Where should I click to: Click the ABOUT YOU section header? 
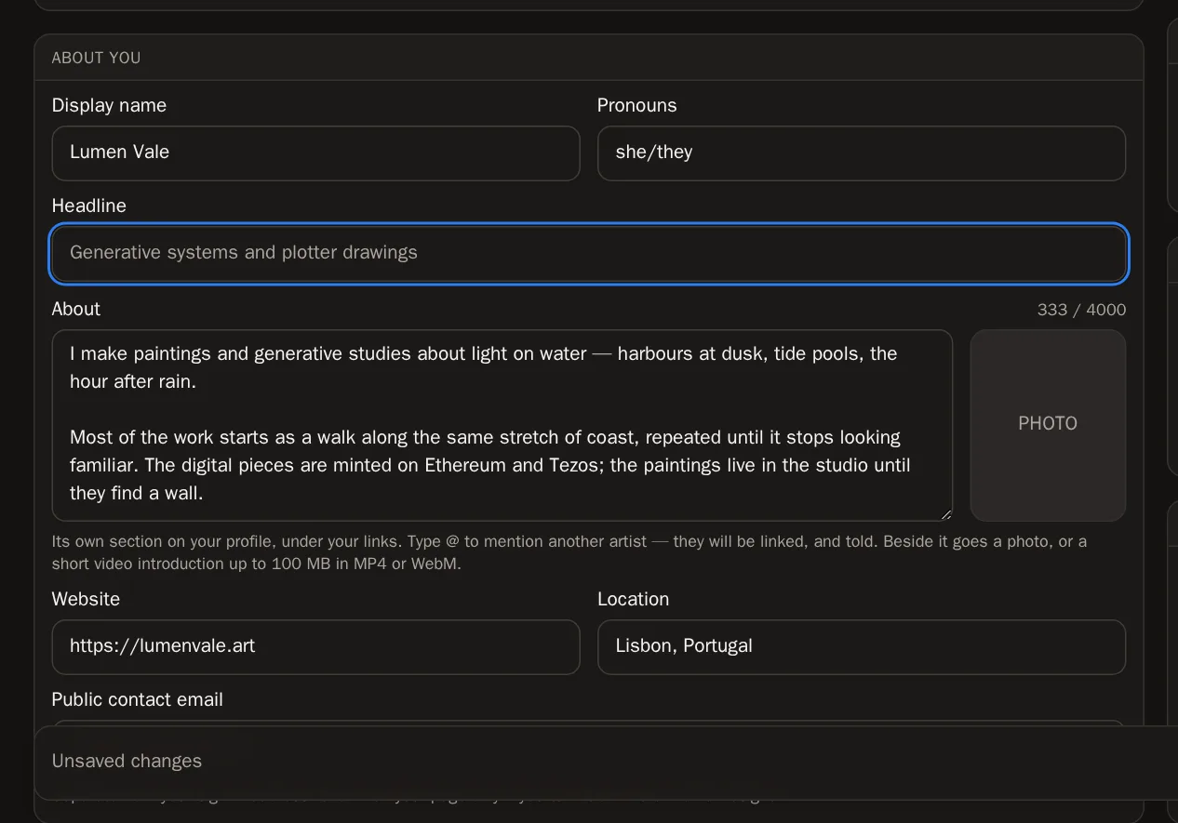click(x=97, y=58)
